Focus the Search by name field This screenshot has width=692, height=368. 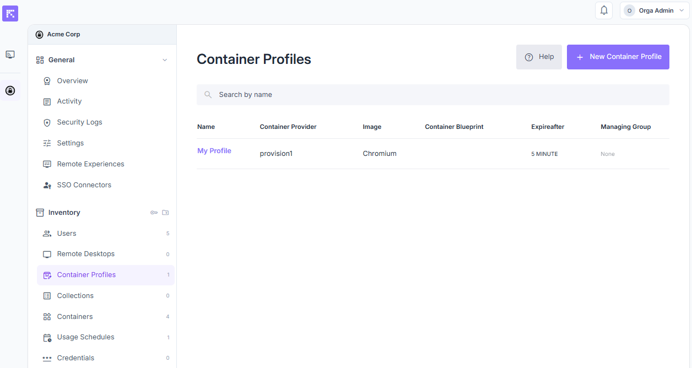433,95
